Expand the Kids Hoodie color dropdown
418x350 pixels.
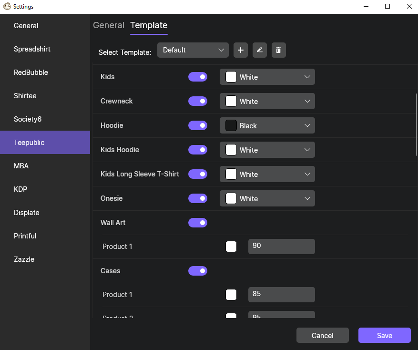click(x=267, y=150)
